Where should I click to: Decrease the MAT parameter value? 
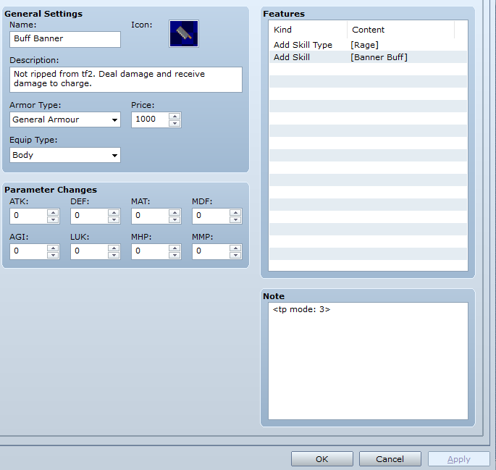pyautogui.click(x=175, y=219)
